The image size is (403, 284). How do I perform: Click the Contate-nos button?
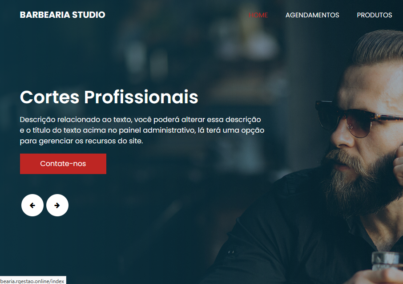tap(63, 164)
